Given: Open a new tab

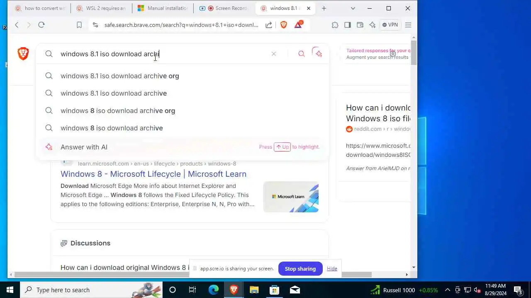Looking at the screenshot, I should click(324, 8).
